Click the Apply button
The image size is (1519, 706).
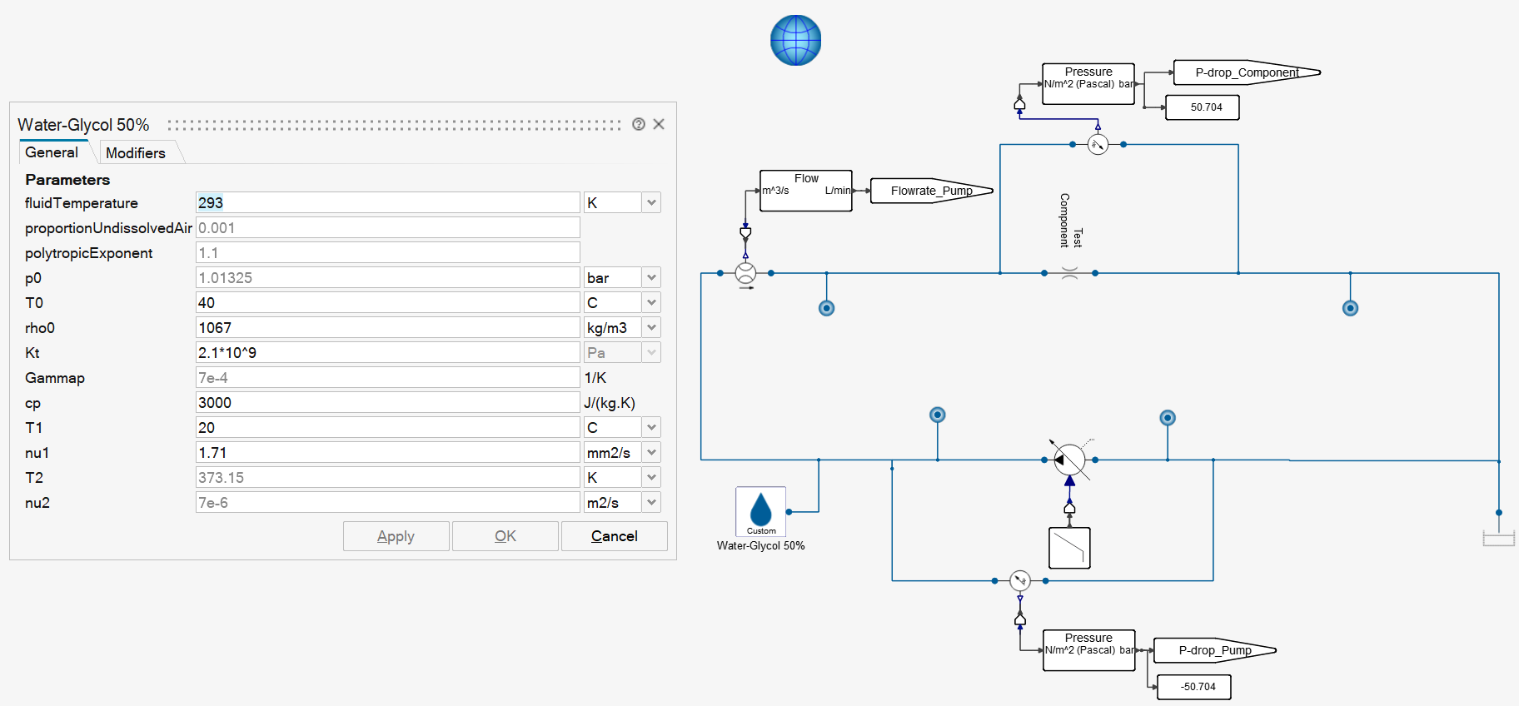click(x=396, y=536)
